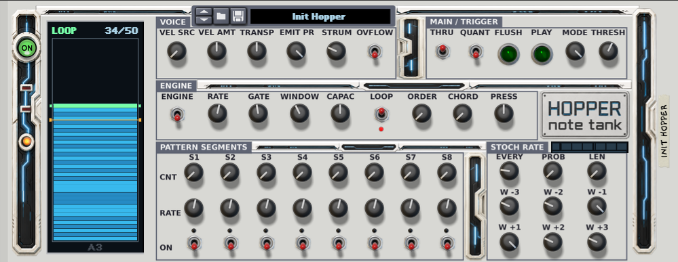Click the VEL SRC knob

[176, 51]
